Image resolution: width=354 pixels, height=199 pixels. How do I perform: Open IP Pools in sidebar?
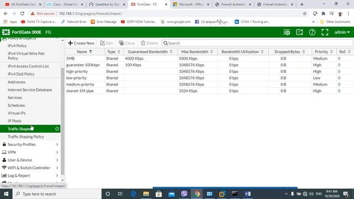(14, 121)
